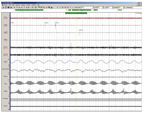Open the Notch filter dropdown
Screen dimensions: 144x113
(x=124, y=7)
